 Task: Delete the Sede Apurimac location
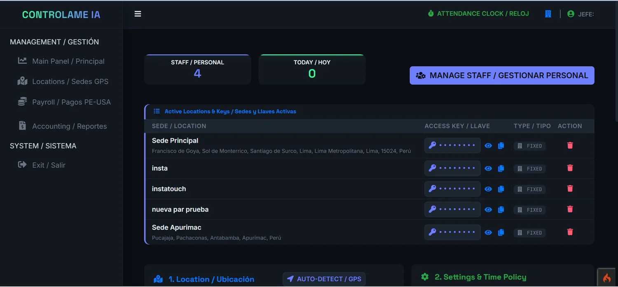point(570,232)
